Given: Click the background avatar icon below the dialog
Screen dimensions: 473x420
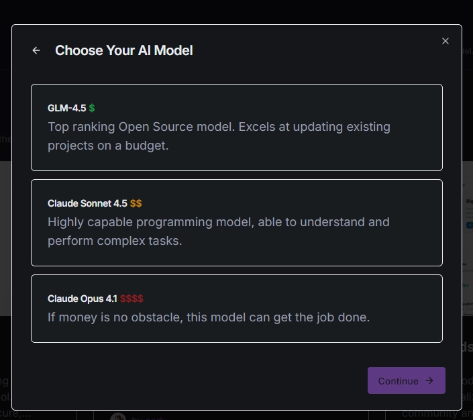Looking at the screenshot, I should [118, 417].
